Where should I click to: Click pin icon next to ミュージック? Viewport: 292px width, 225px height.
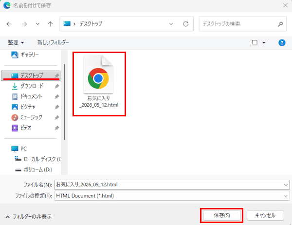point(57,117)
